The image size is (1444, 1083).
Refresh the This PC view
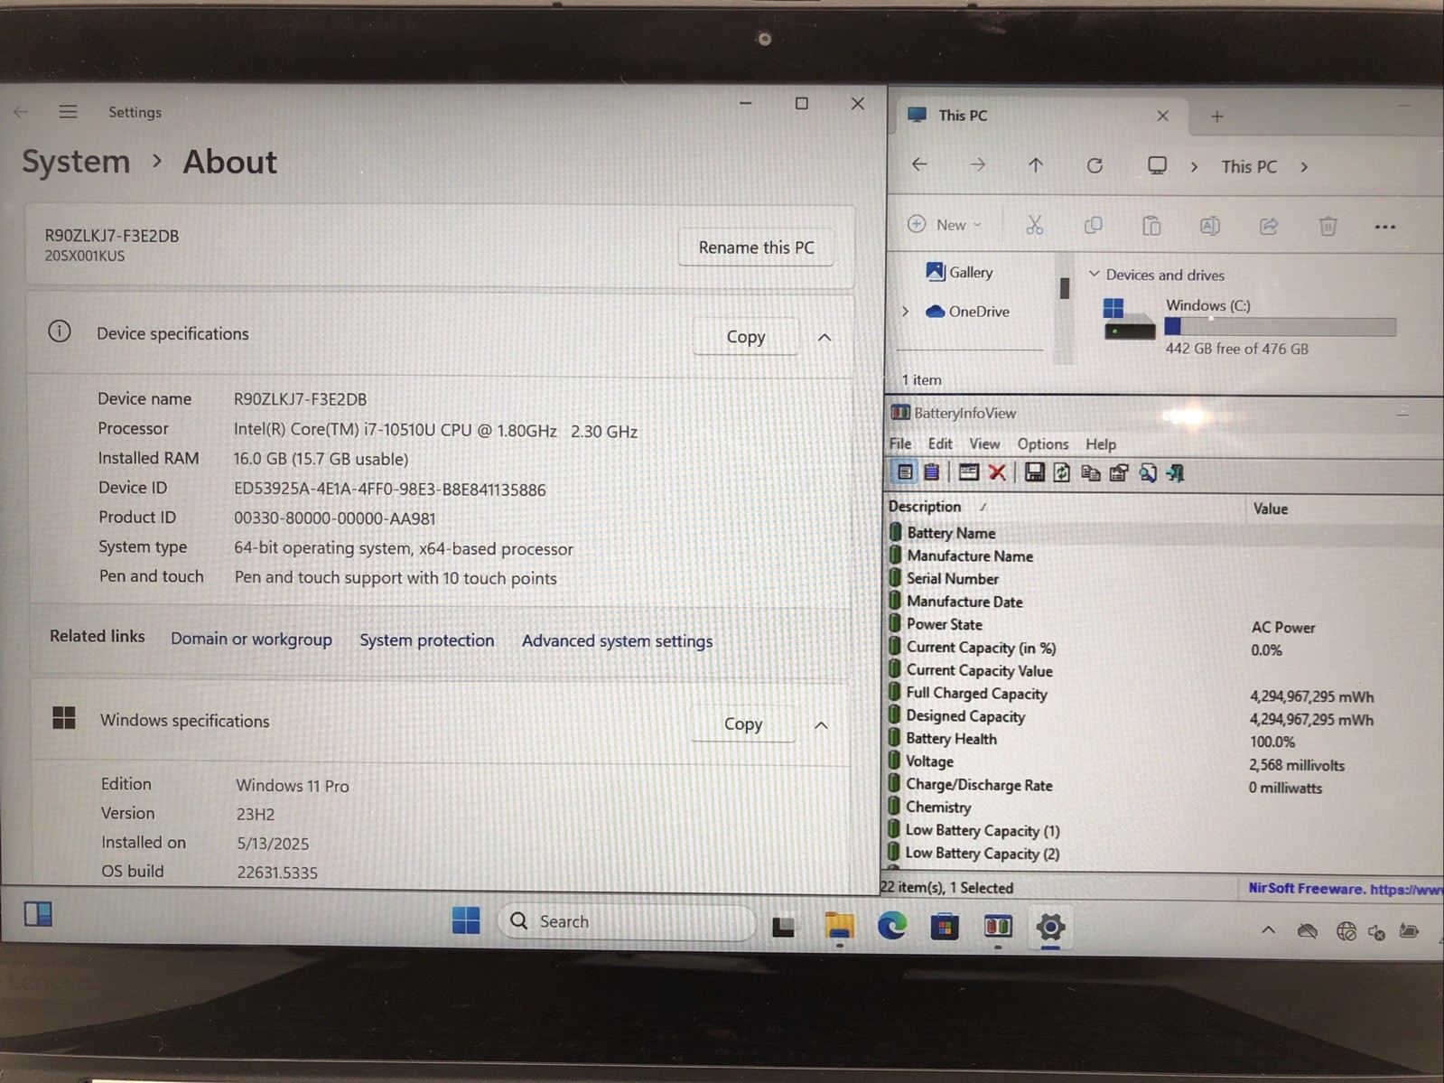1095,165
